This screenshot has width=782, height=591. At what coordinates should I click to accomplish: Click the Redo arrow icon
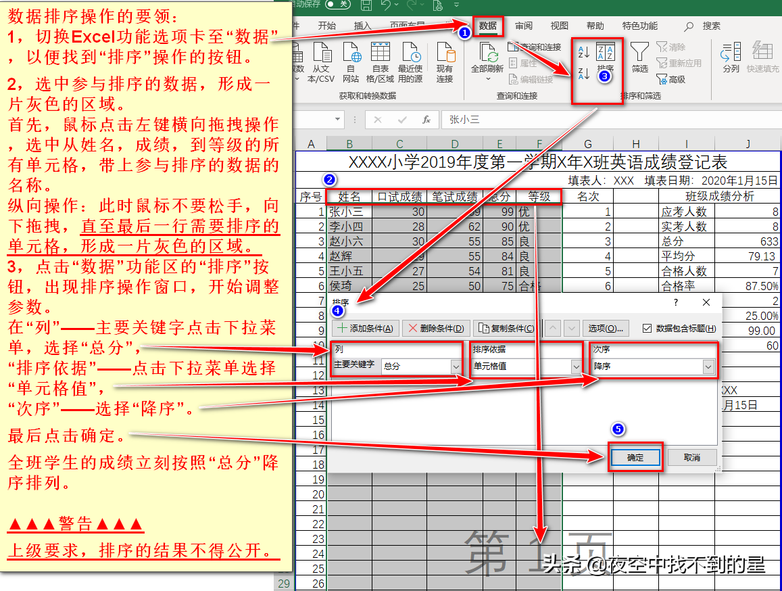tap(412, 5)
